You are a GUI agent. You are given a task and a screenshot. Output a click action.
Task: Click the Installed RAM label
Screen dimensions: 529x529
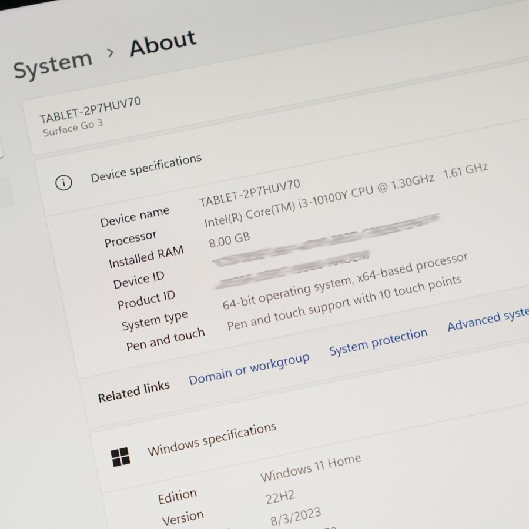click(146, 257)
